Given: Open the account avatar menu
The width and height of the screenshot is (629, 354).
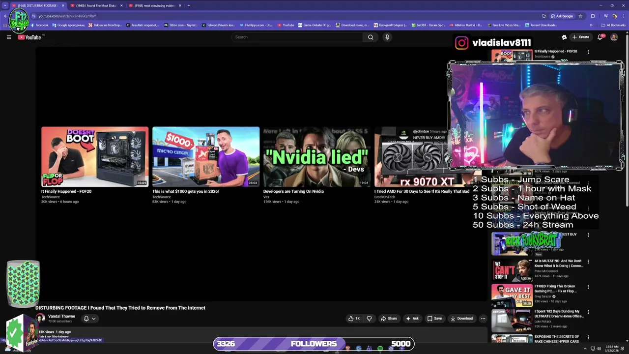Looking at the screenshot, I should pos(614,37).
